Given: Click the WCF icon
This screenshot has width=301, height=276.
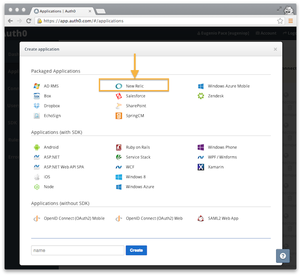Looking at the screenshot, I should (x=119, y=167).
